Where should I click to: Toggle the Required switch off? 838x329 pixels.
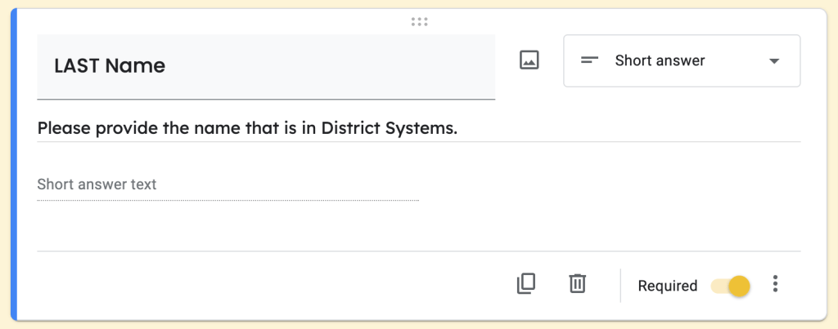[x=730, y=286]
